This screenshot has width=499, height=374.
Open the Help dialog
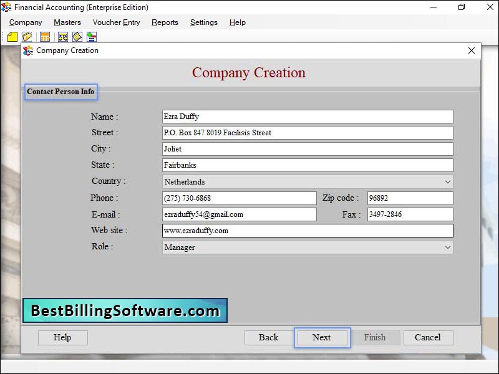click(x=62, y=337)
